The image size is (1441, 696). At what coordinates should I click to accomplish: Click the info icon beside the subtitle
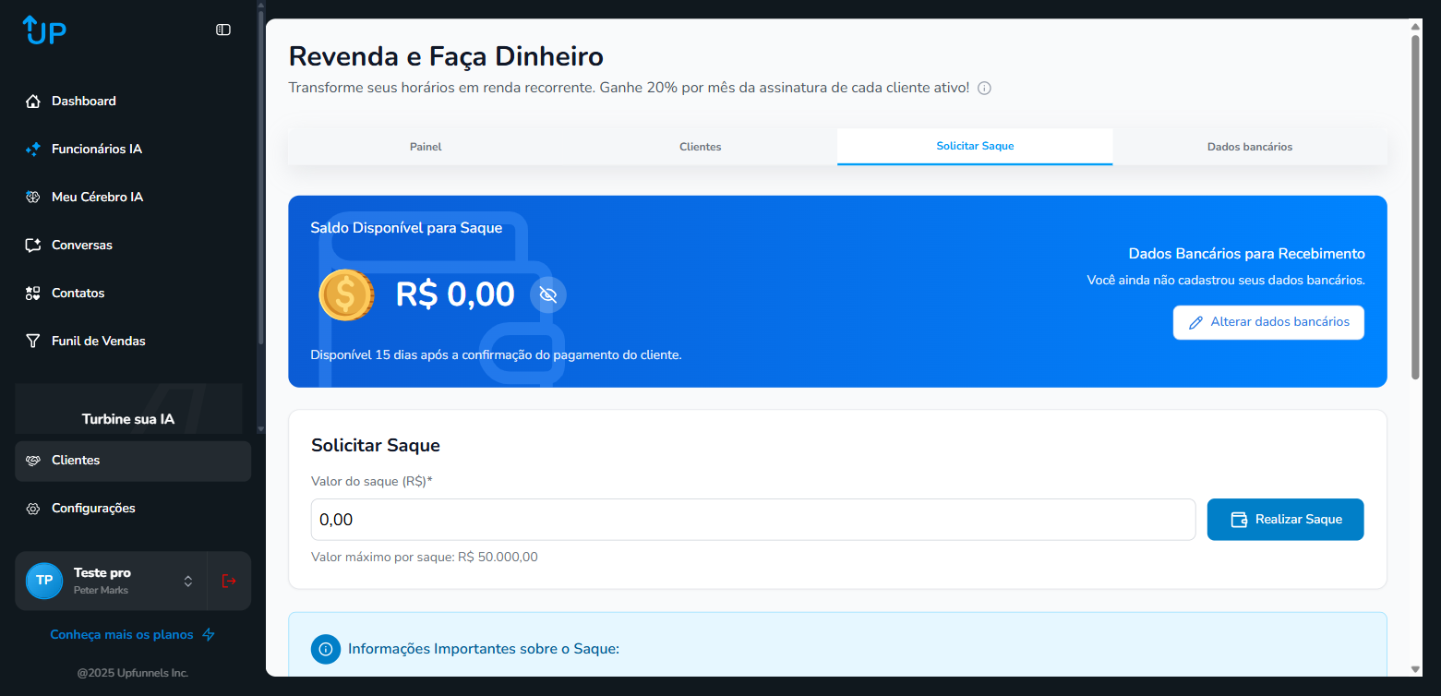coord(984,89)
